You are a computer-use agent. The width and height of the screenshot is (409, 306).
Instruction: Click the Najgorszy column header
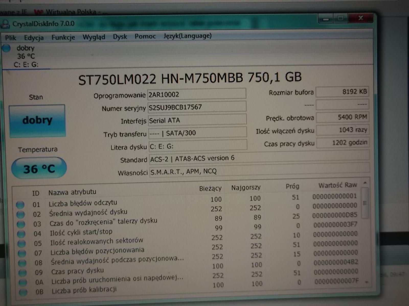(246, 188)
